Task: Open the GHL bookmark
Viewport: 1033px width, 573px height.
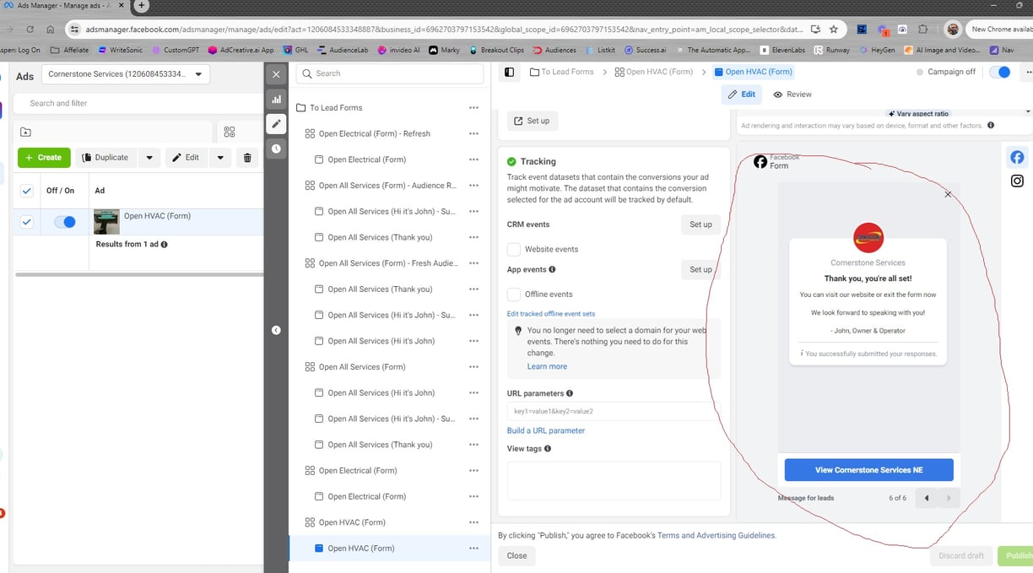Action: (295, 50)
